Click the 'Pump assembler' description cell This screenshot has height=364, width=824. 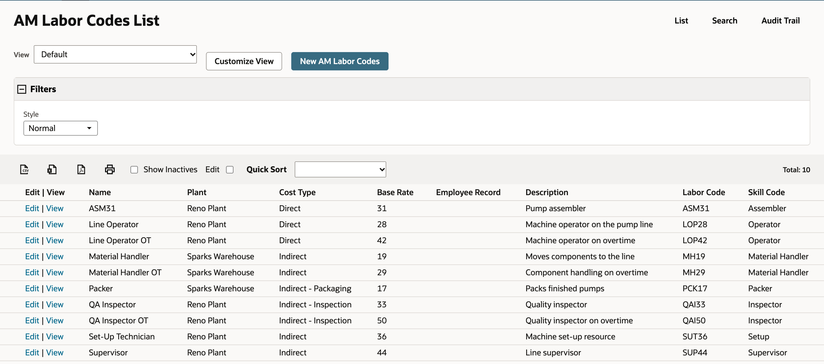click(555, 209)
